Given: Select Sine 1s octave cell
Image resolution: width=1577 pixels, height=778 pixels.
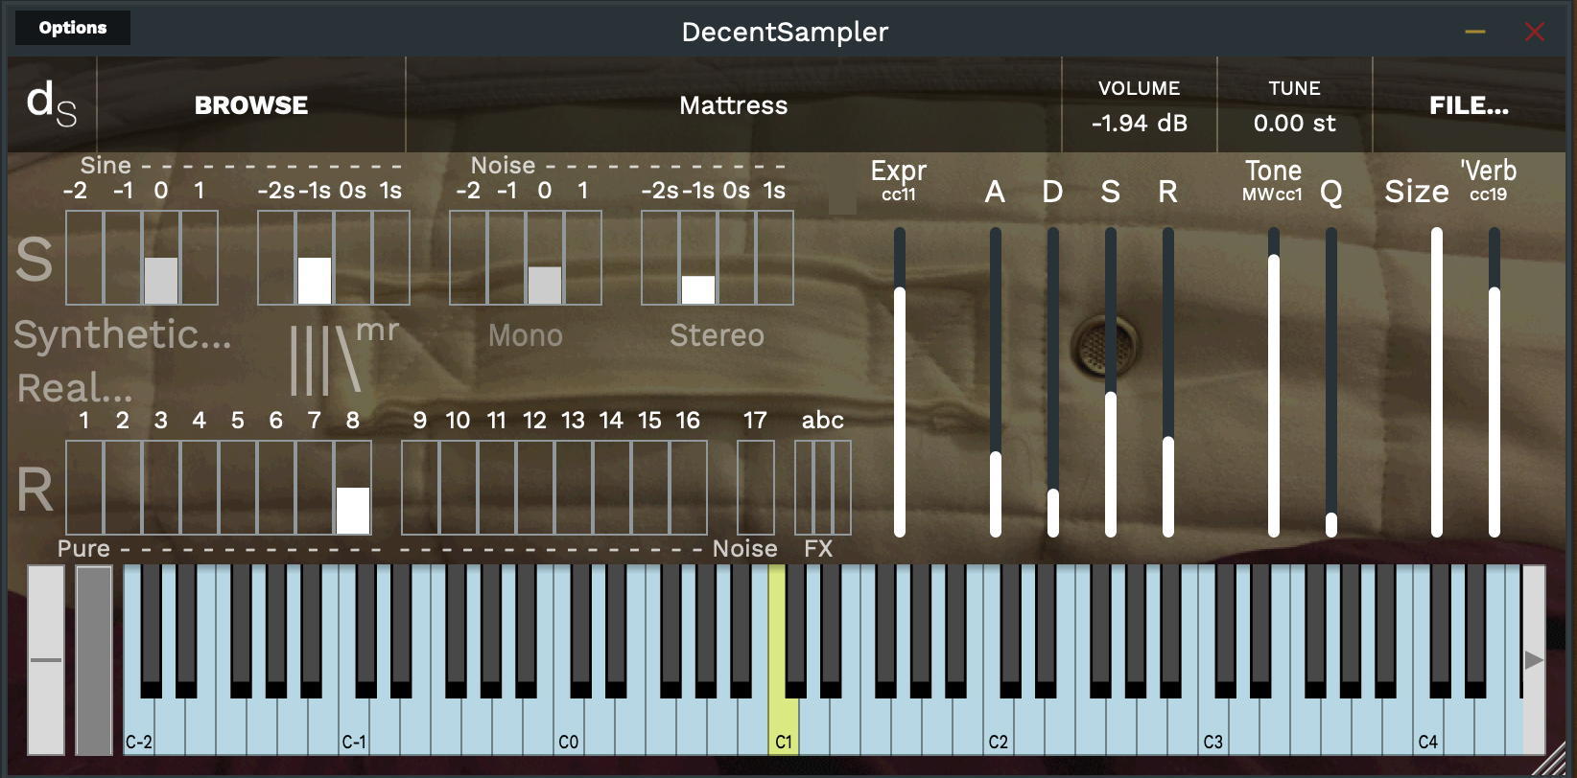Looking at the screenshot, I should pyautogui.click(x=391, y=258).
